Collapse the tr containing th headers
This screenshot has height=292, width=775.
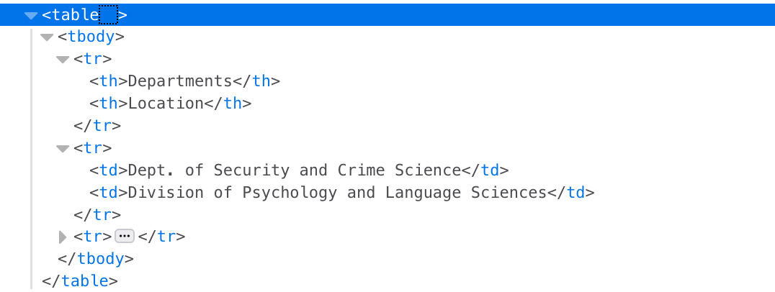click(x=63, y=60)
